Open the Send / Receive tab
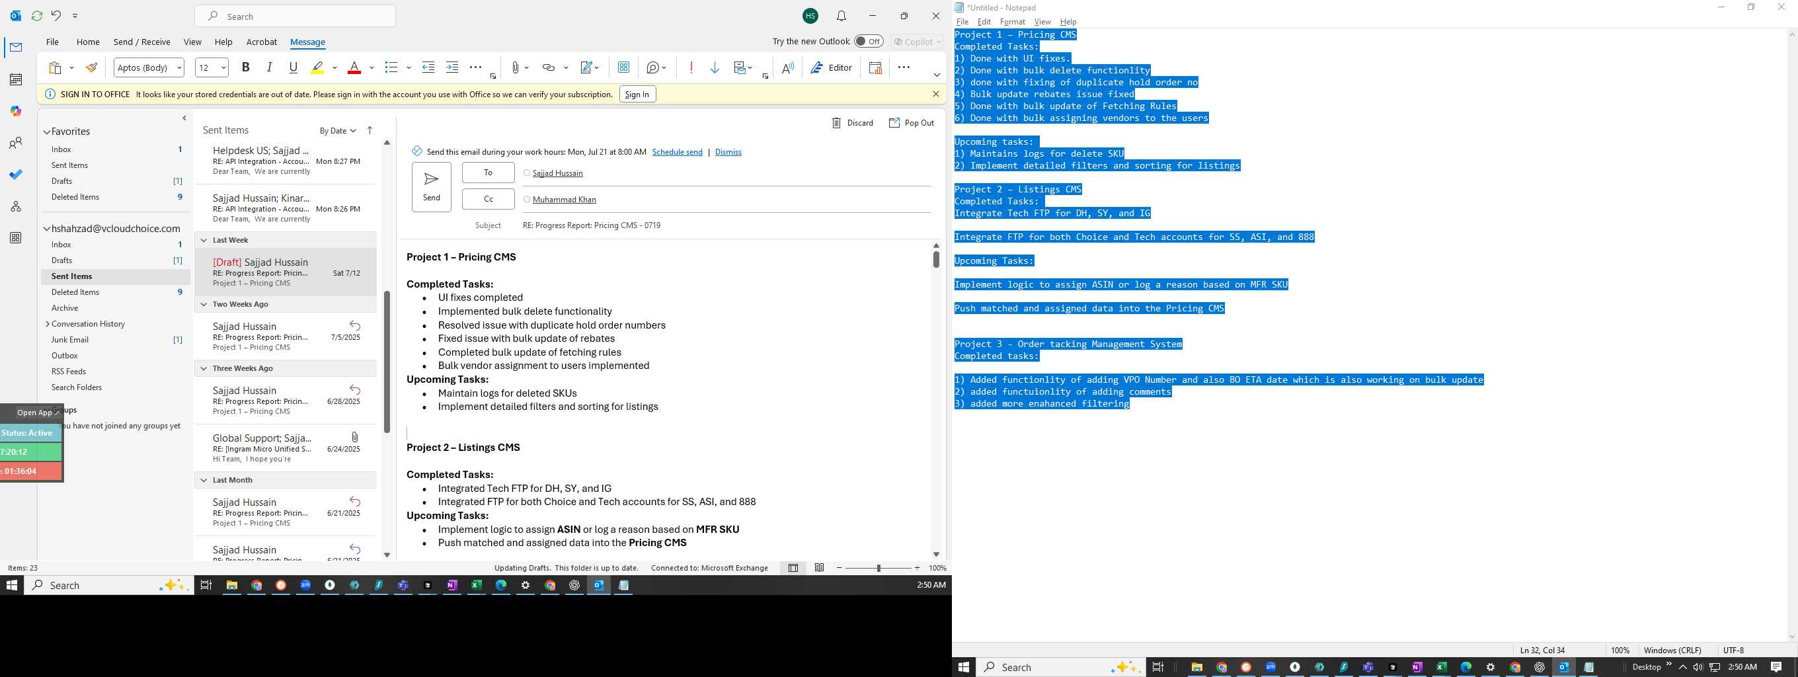This screenshot has height=677, width=1798. tap(141, 42)
